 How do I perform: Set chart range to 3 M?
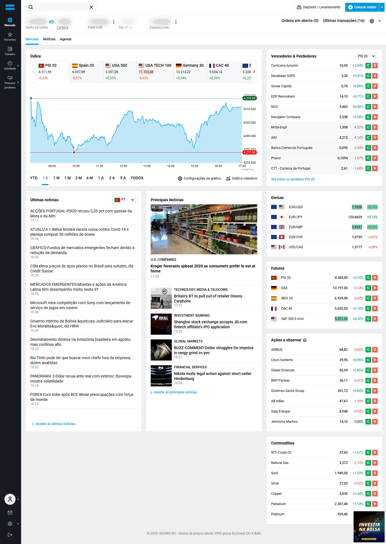[x=79, y=178]
